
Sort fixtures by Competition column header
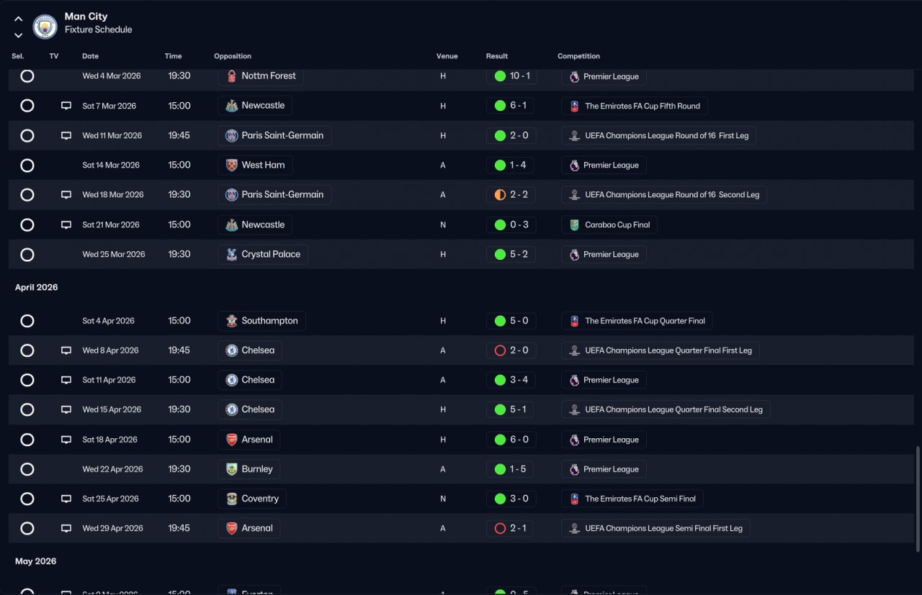click(578, 56)
